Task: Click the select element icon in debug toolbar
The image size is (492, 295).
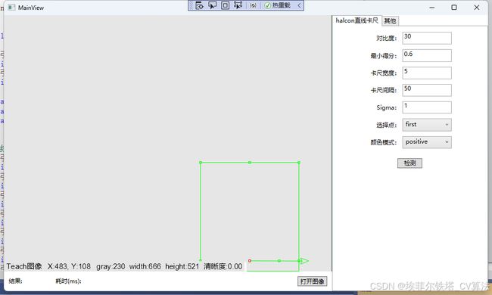Action: 213,5
